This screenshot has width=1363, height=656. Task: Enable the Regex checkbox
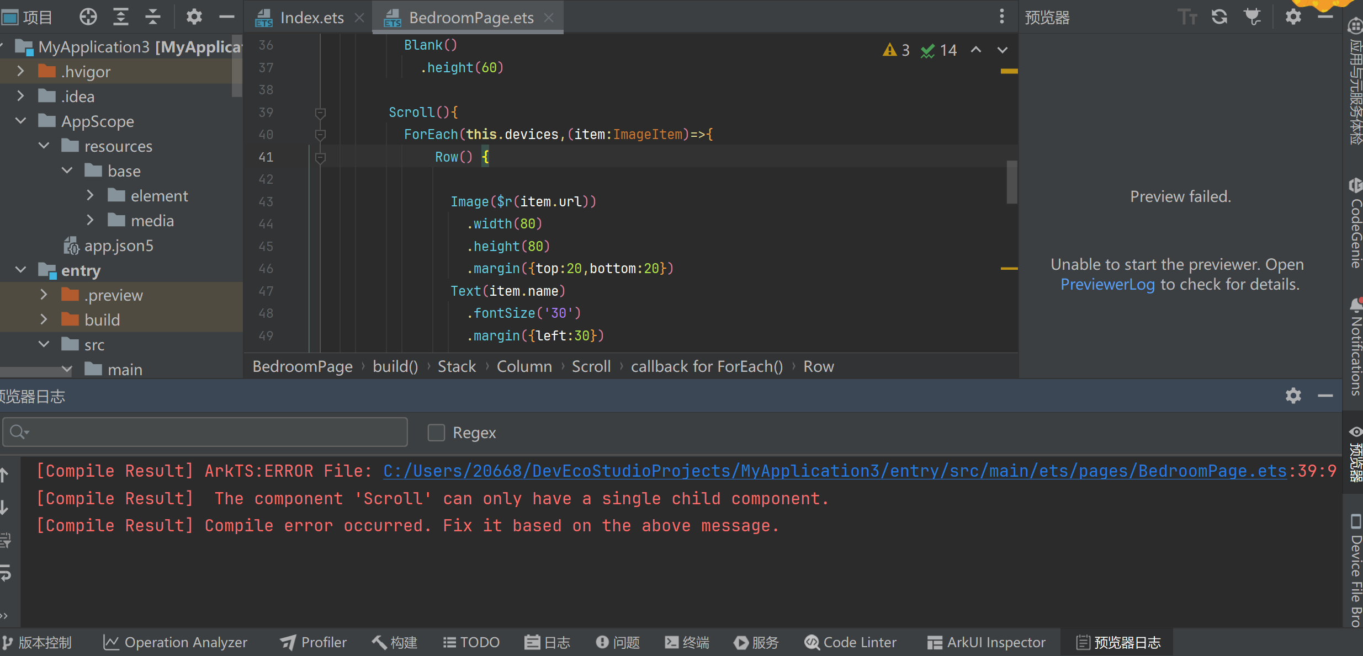pos(436,433)
